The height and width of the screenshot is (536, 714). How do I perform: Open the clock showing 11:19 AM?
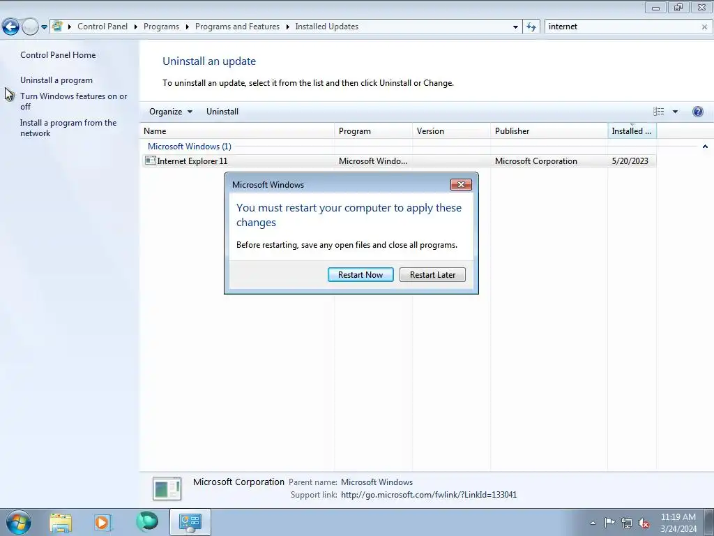pos(678,522)
